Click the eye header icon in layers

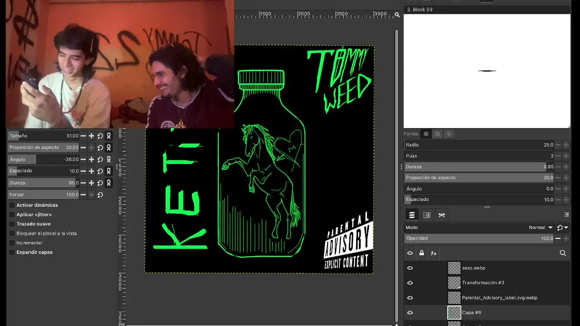410,253
